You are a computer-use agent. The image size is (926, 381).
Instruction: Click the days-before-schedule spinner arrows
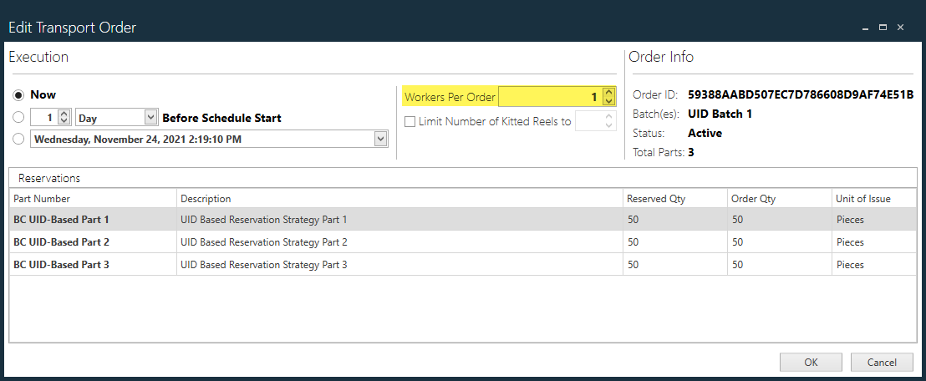pyautogui.click(x=64, y=118)
